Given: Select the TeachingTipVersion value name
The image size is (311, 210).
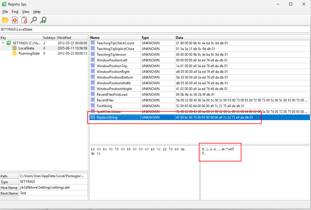Looking at the screenshot, I should tap(111, 55).
